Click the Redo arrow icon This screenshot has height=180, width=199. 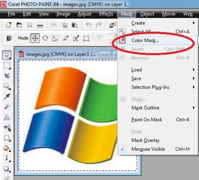click(x=99, y=25)
